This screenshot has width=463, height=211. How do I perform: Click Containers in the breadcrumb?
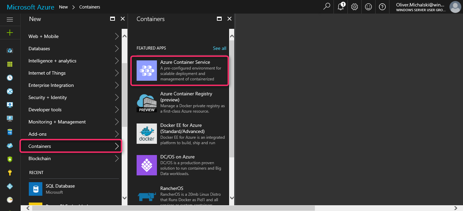pyautogui.click(x=89, y=7)
